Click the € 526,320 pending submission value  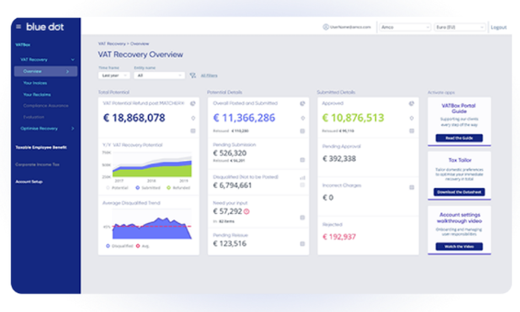click(x=229, y=153)
